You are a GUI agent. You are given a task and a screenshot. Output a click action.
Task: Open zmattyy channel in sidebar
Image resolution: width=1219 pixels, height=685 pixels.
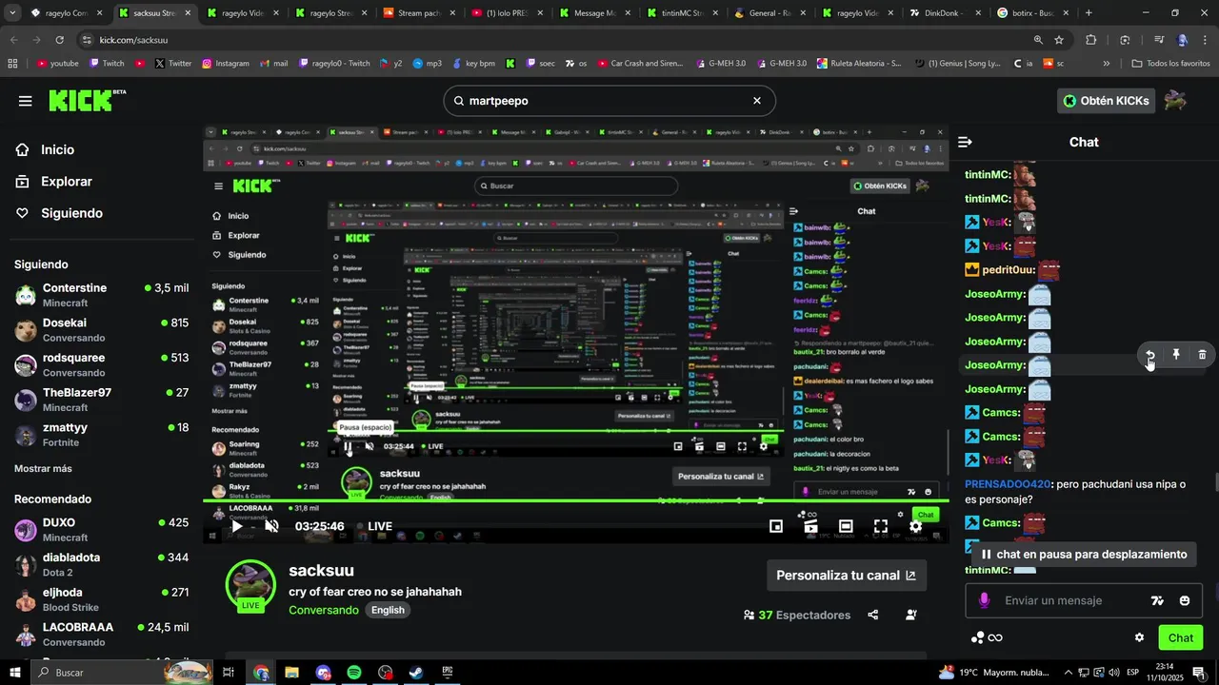click(101, 435)
